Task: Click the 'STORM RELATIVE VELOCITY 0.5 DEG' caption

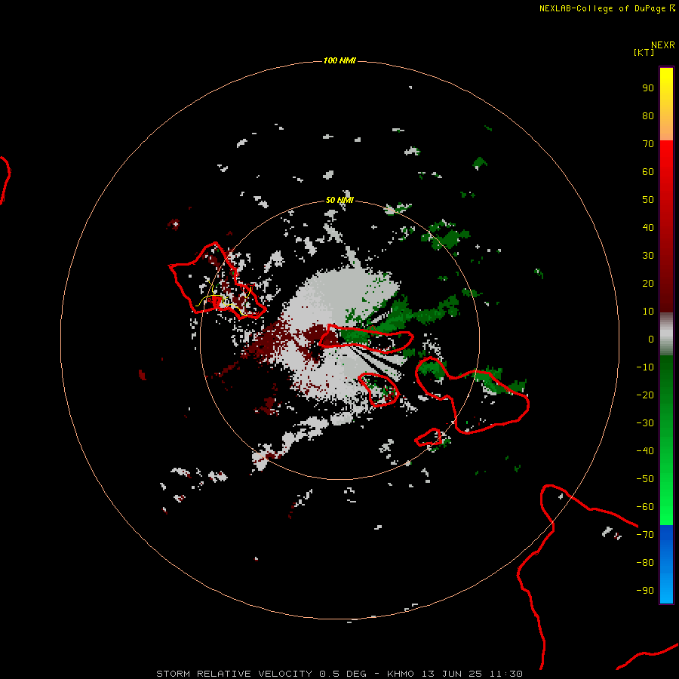Action: pyautogui.click(x=261, y=674)
